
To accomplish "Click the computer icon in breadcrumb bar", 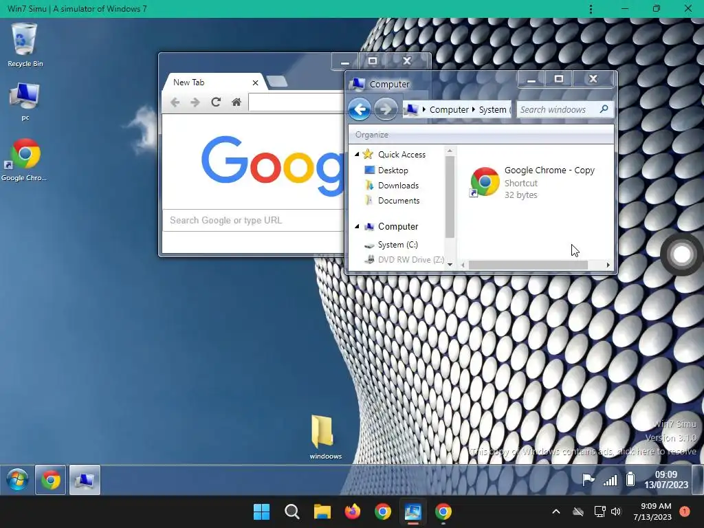I will pos(411,109).
